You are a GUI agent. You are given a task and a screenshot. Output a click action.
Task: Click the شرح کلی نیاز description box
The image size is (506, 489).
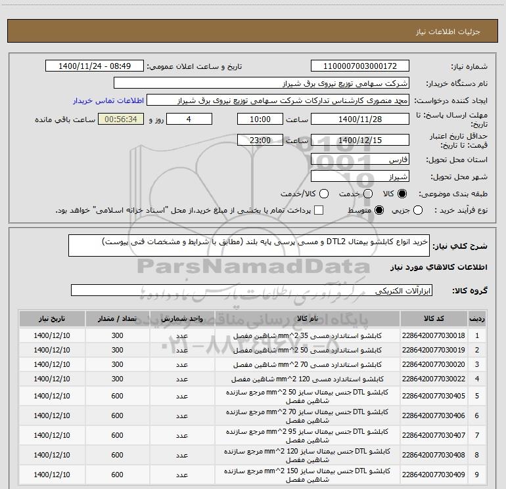click(249, 245)
